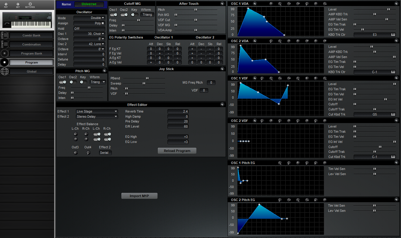This screenshot has width=401, height=238.
Task: Click the PUT arrow icon
Action: coord(6,4)
